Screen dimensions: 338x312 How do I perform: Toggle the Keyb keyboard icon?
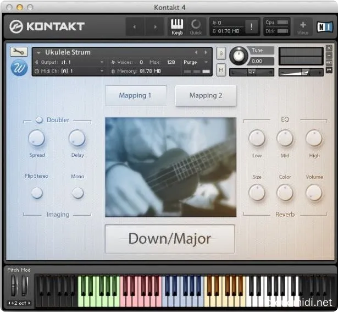(x=177, y=26)
